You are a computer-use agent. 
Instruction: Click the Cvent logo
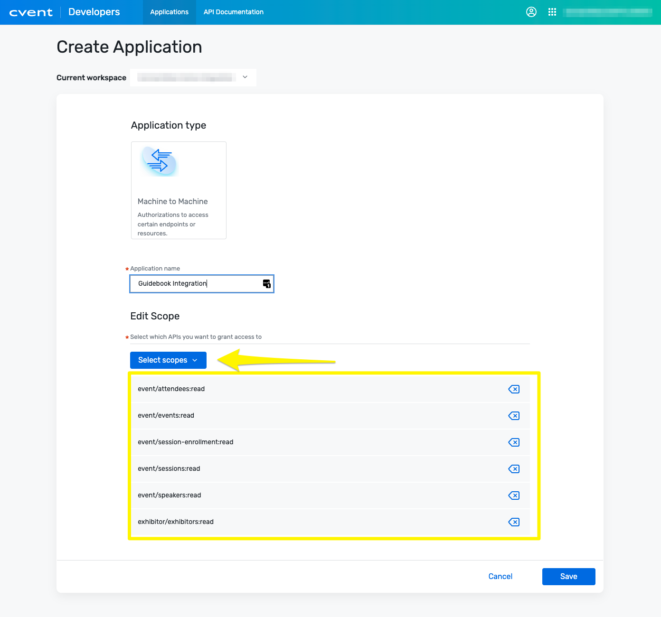click(x=31, y=12)
